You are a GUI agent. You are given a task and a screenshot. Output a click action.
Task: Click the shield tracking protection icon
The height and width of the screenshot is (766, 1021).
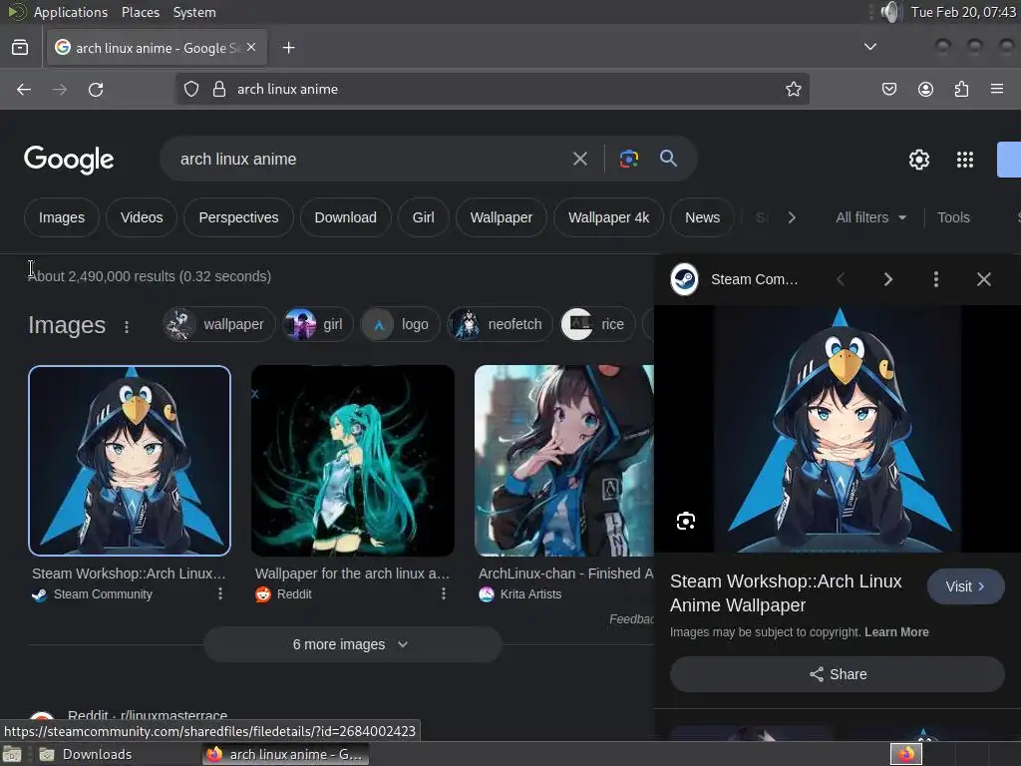tap(190, 89)
